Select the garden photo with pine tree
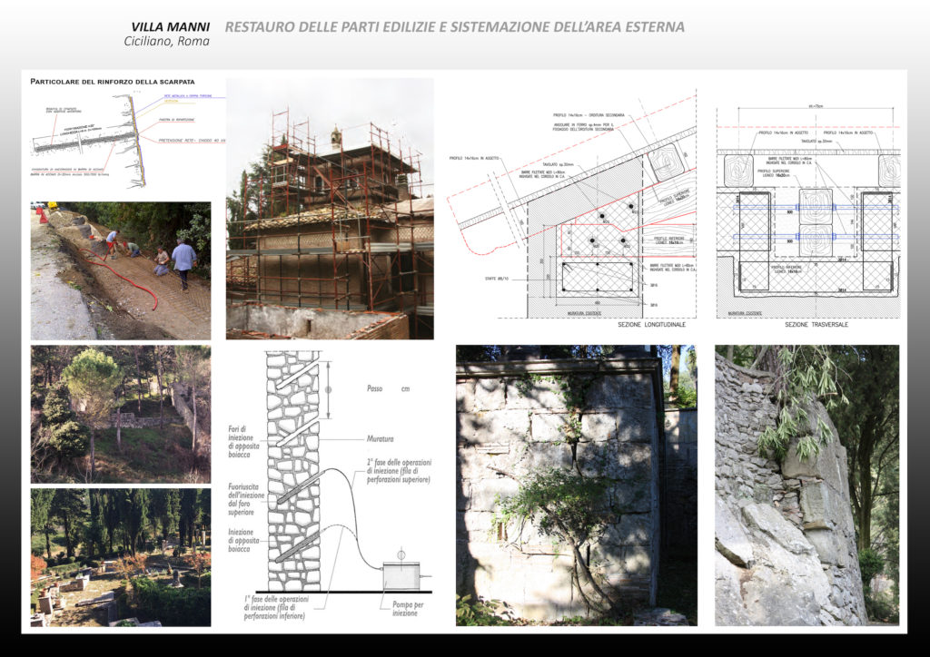Screen dimensions: 930x657 pyautogui.click(x=121, y=413)
